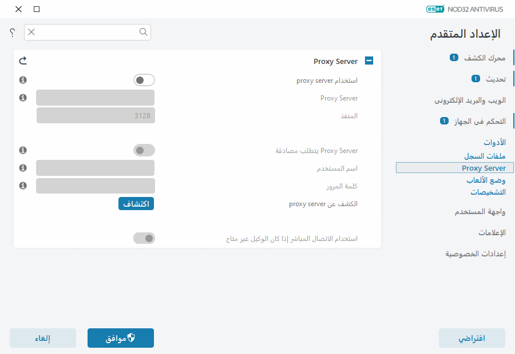Click the search magnifier icon
Image resolution: width=515 pixels, height=354 pixels.
(143, 33)
